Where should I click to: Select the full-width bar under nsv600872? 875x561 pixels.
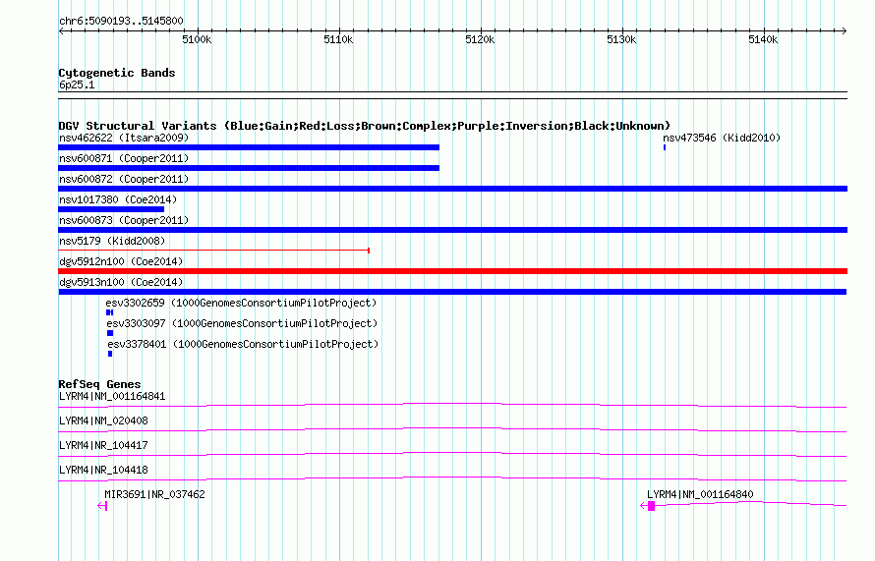click(452, 189)
